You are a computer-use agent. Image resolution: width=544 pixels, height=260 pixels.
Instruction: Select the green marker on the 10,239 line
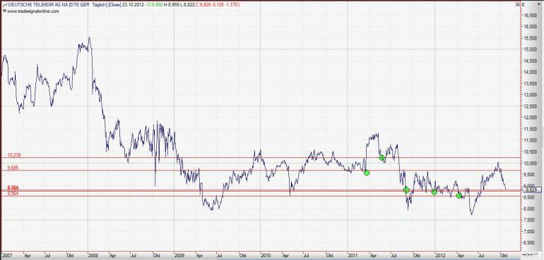point(382,158)
